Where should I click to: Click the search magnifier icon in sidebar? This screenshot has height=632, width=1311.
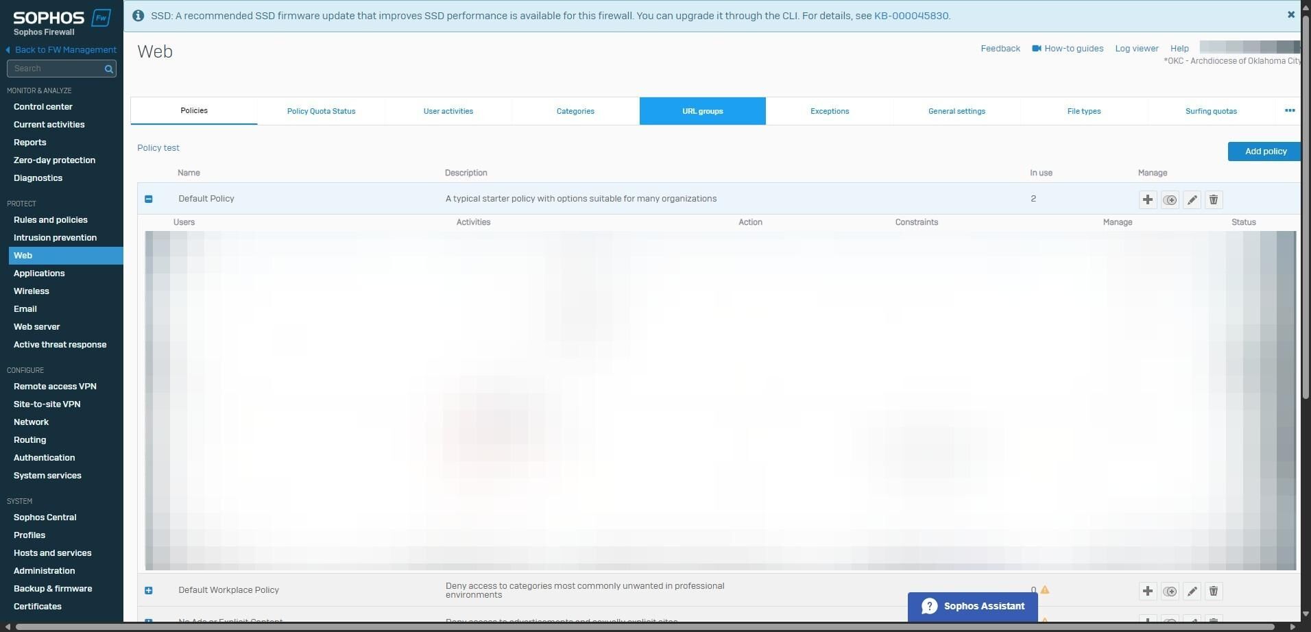pyautogui.click(x=108, y=69)
